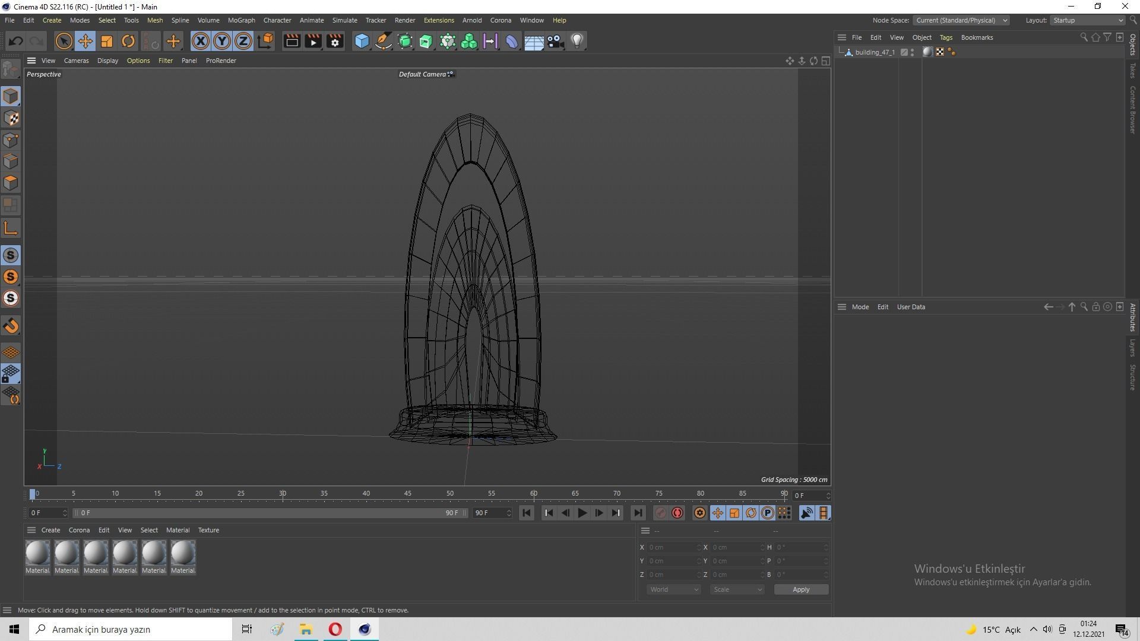The width and height of the screenshot is (1140, 641).
Task: Open the Layout Startup dropdown
Action: tap(1087, 20)
